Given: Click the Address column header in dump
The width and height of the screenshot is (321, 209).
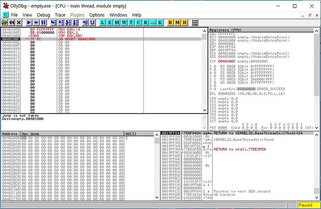Looking at the screenshot, I should pos(10,134).
